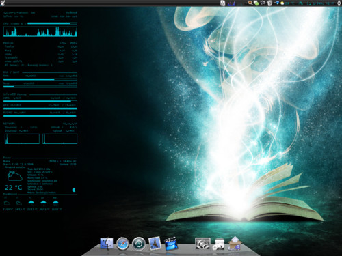
Task: Open the magnifying glass search applet
Action: 250,3
